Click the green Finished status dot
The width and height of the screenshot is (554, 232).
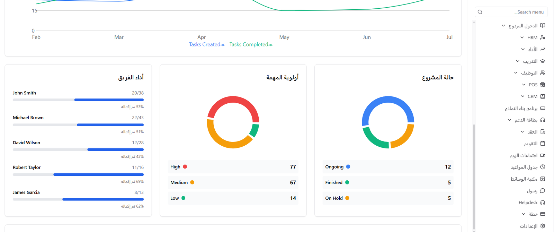(x=347, y=182)
